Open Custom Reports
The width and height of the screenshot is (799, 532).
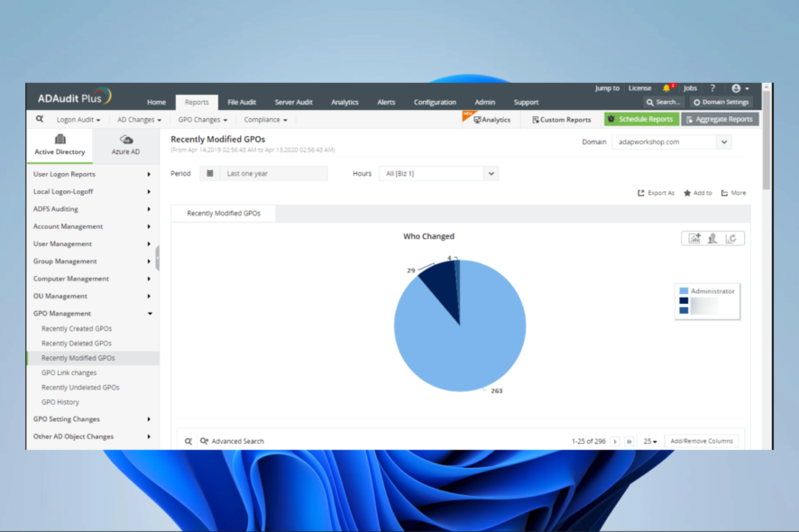(x=562, y=120)
